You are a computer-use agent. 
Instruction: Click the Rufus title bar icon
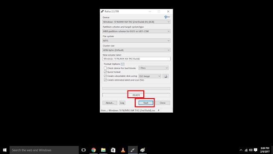click(102, 12)
